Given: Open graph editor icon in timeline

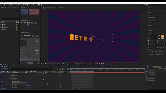Looking at the screenshot, I should click(x=68, y=69).
